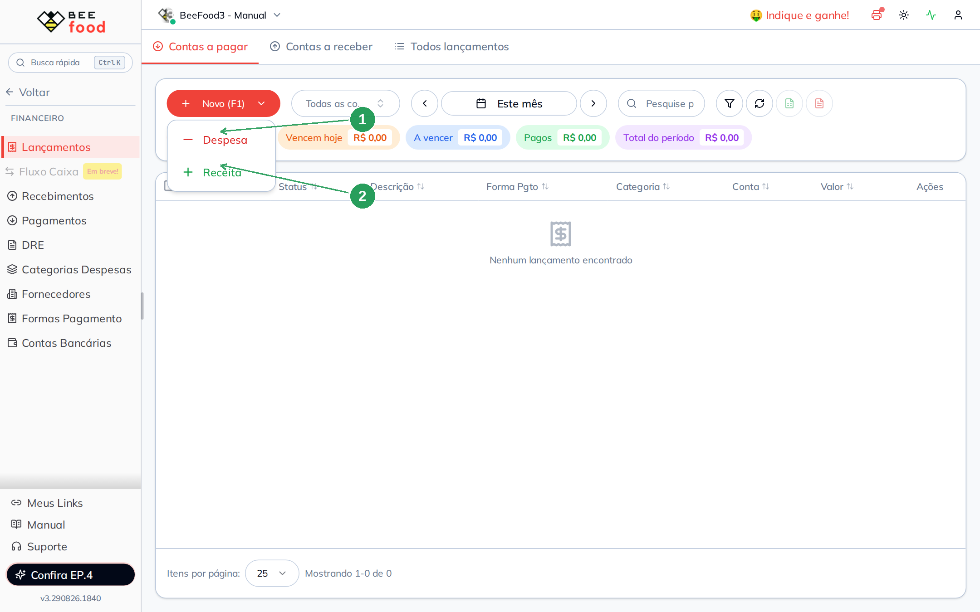
Task: Click the Ações column header
Action: [x=930, y=186]
